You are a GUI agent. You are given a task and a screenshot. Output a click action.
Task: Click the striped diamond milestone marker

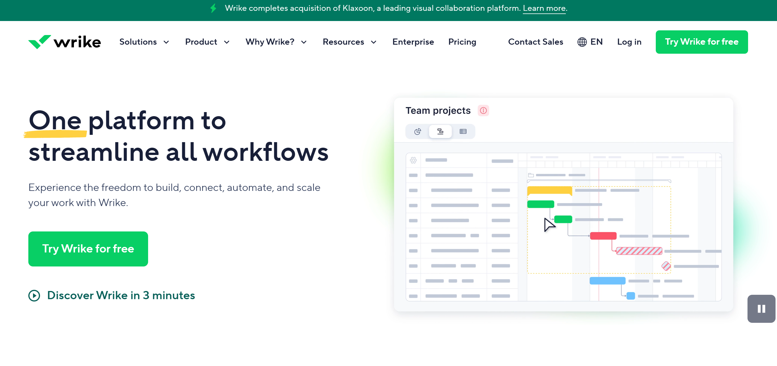[666, 266]
